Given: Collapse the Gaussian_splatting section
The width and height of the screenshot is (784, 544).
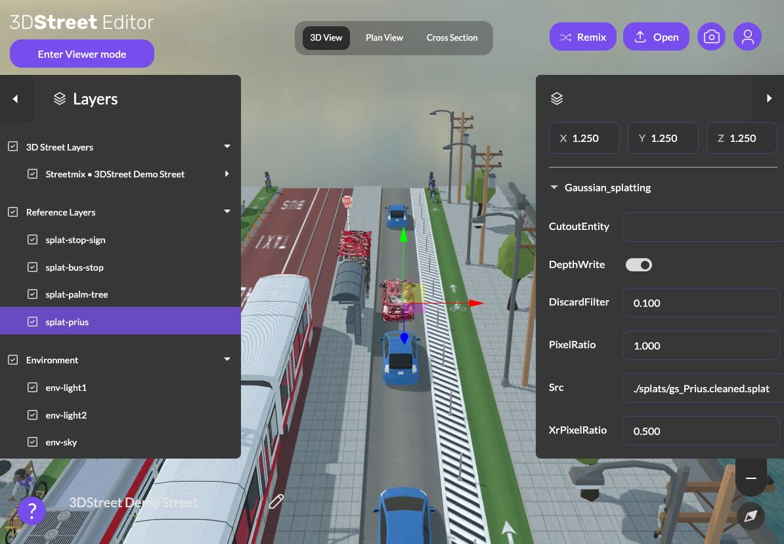Looking at the screenshot, I should pos(554,187).
